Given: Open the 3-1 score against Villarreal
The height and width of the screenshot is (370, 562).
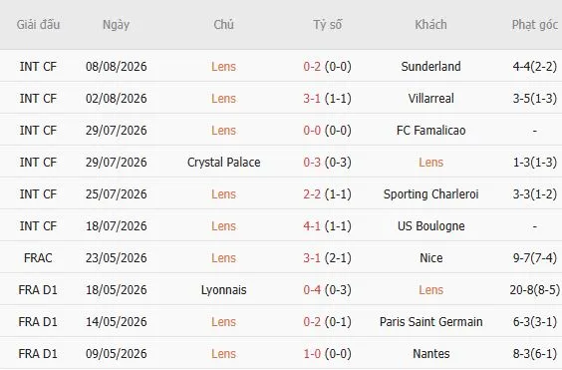Looking at the screenshot, I should click(x=312, y=99).
